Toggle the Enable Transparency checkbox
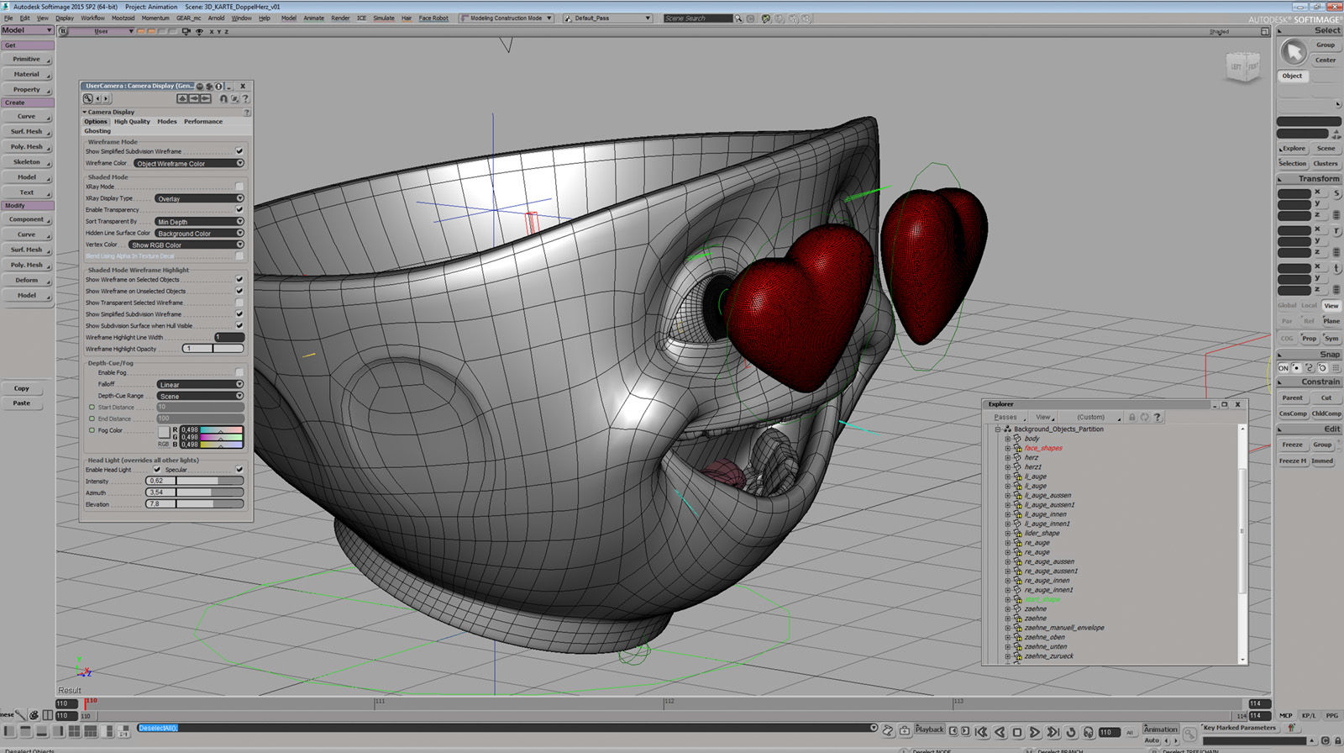This screenshot has width=1344, height=753. tap(239, 209)
